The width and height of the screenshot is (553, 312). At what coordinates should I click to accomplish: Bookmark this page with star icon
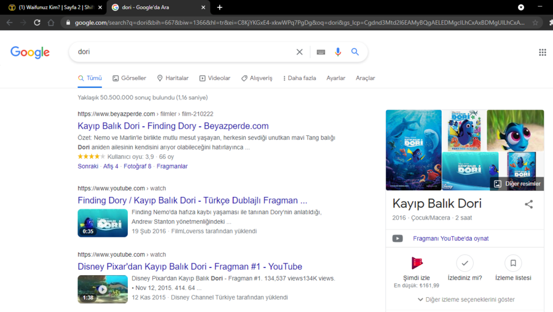click(x=535, y=23)
